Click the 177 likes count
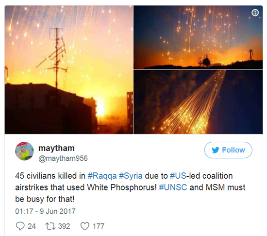Viewport: 267px width, 236px height. point(98,226)
